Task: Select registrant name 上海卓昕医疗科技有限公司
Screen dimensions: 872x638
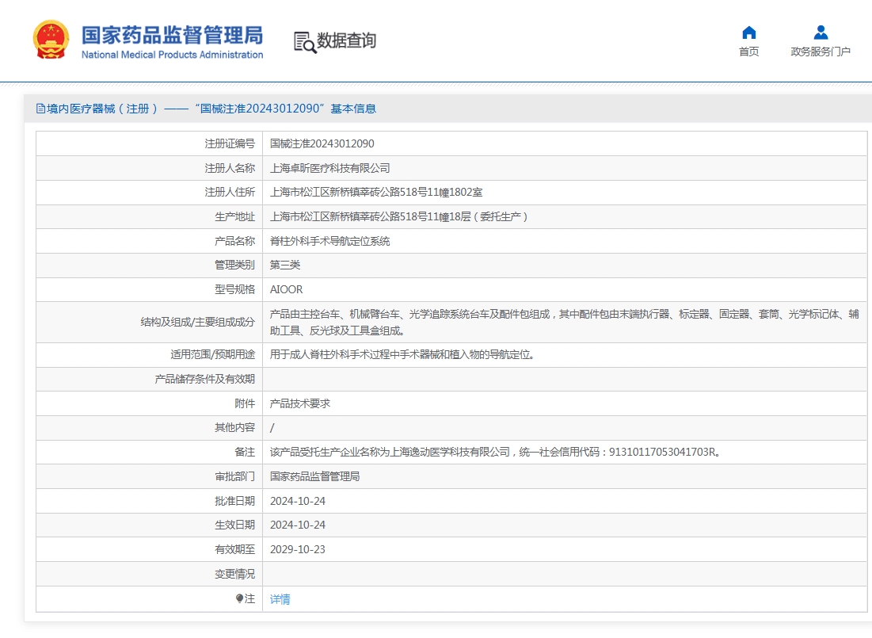Action: [329, 168]
